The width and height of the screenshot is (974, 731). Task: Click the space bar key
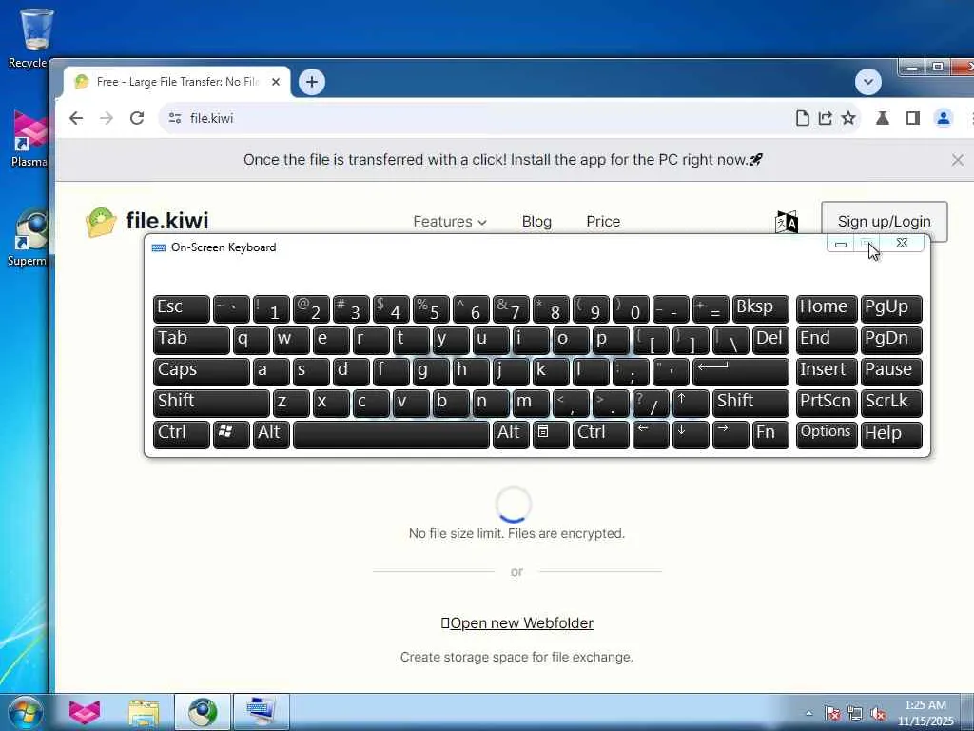point(391,434)
